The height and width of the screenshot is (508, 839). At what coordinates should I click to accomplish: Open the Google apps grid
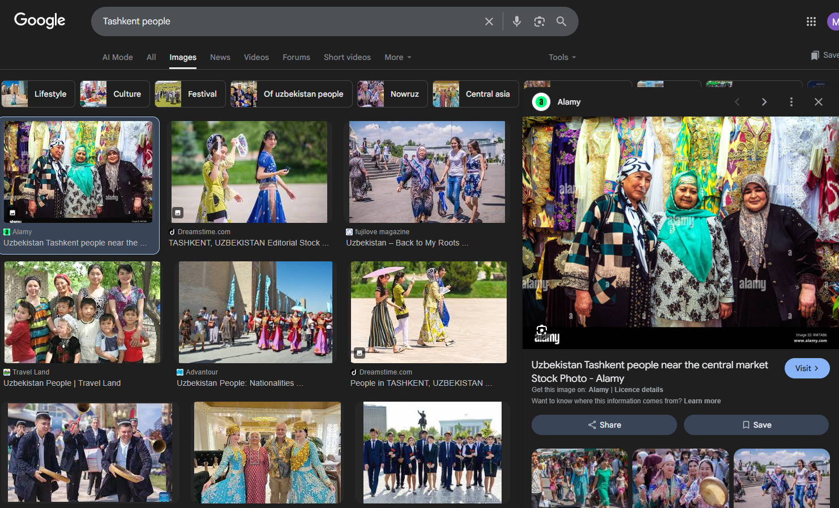coord(811,21)
